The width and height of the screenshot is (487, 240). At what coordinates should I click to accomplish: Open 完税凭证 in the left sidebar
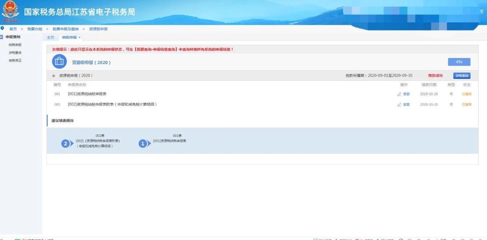pyautogui.click(x=15, y=61)
